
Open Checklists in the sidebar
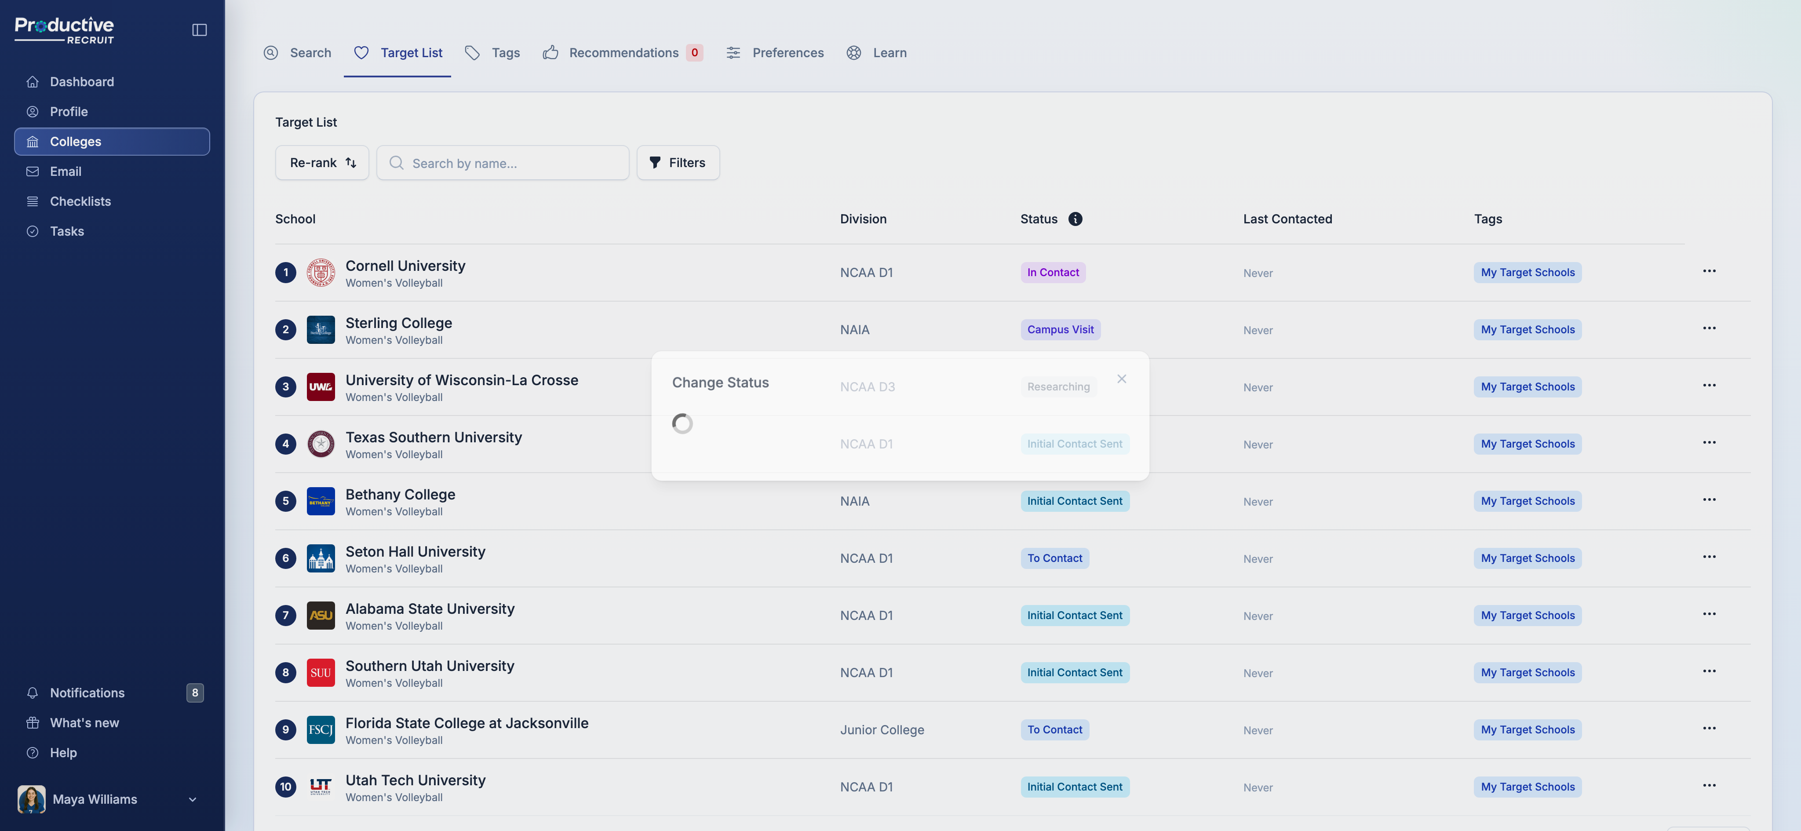click(112, 201)
